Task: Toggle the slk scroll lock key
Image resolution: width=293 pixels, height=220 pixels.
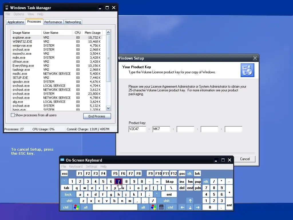Action: pyautogui.click(x=189, y=173)
